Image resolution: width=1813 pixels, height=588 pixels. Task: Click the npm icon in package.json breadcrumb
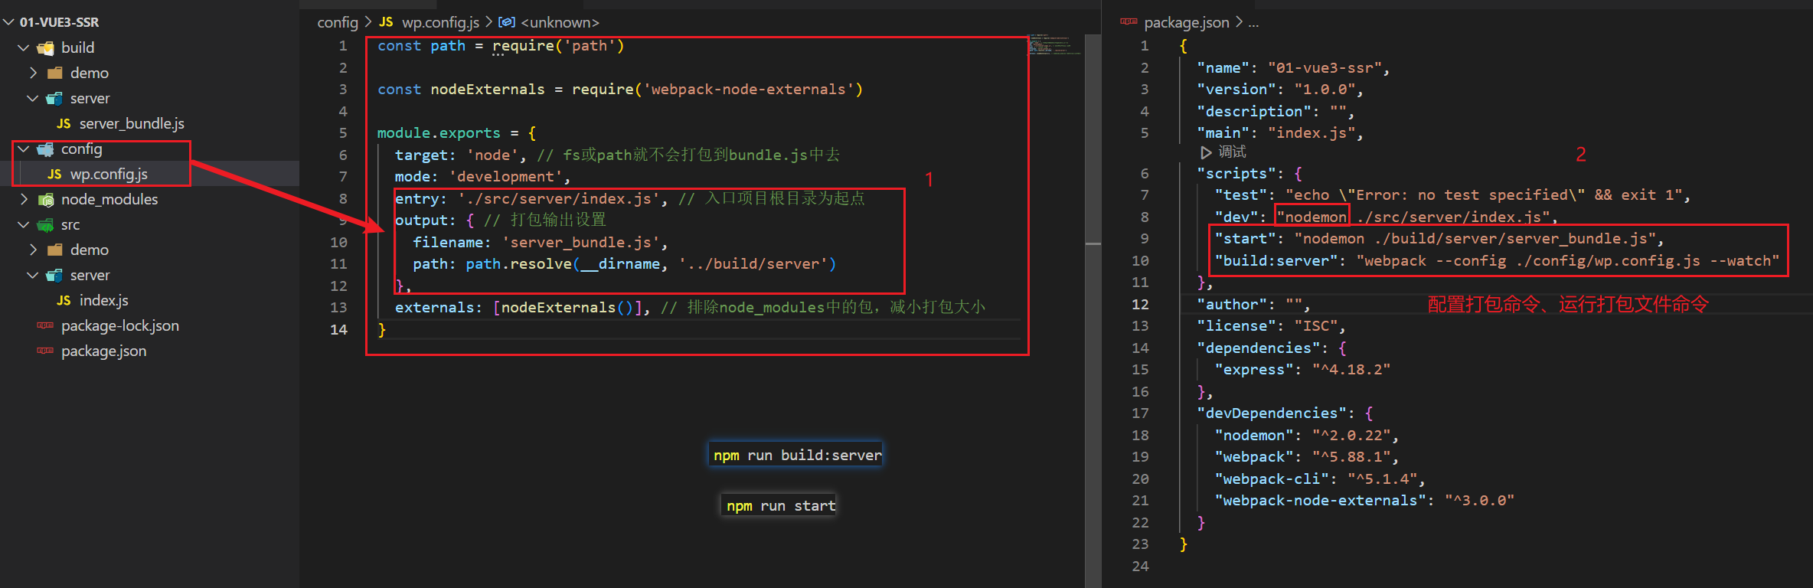pos(1129,21)
